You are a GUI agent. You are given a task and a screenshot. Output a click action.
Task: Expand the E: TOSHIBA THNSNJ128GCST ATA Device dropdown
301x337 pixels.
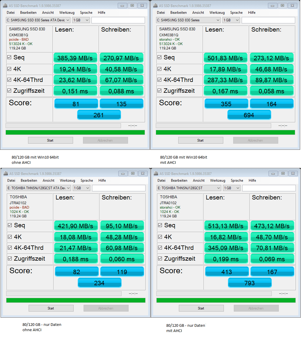[39, 188]
